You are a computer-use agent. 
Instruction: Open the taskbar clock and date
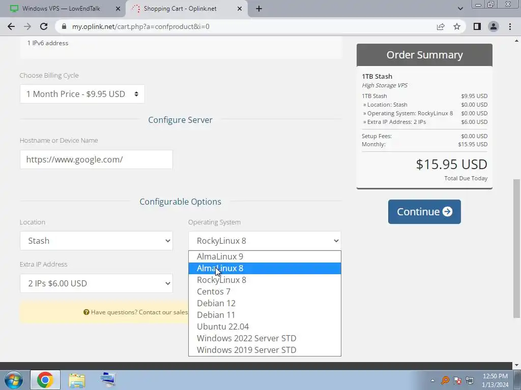point(495,380)
